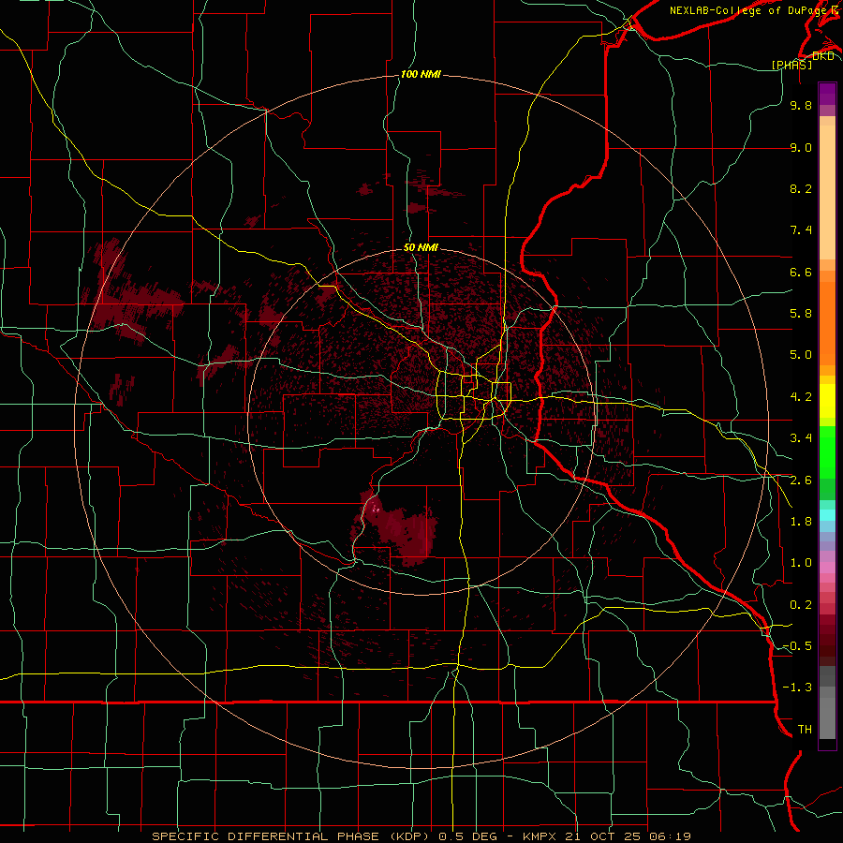Click the 2.6 value on color scale
843x843 pixels.
pos(801,481)
